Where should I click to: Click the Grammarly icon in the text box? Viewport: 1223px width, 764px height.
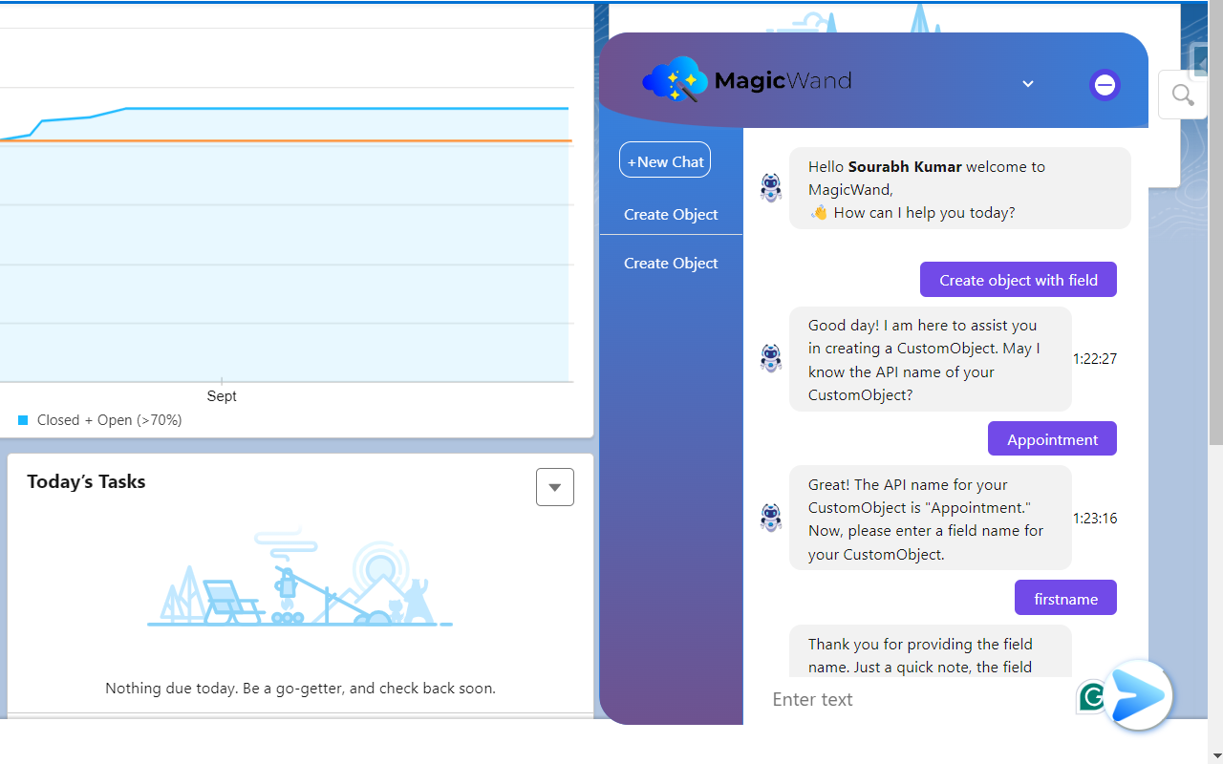coord(1090,697)
